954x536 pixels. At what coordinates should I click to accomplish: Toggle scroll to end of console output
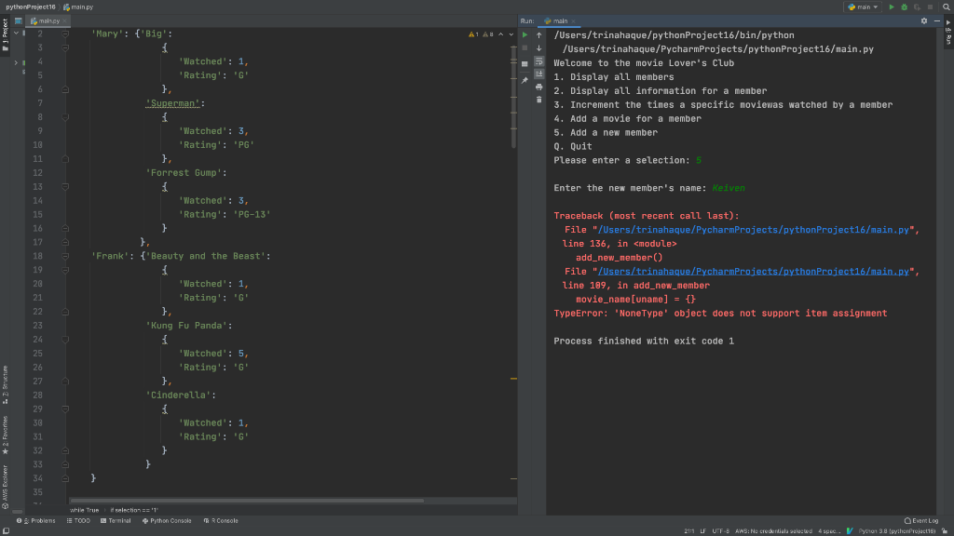pos(538,74)
